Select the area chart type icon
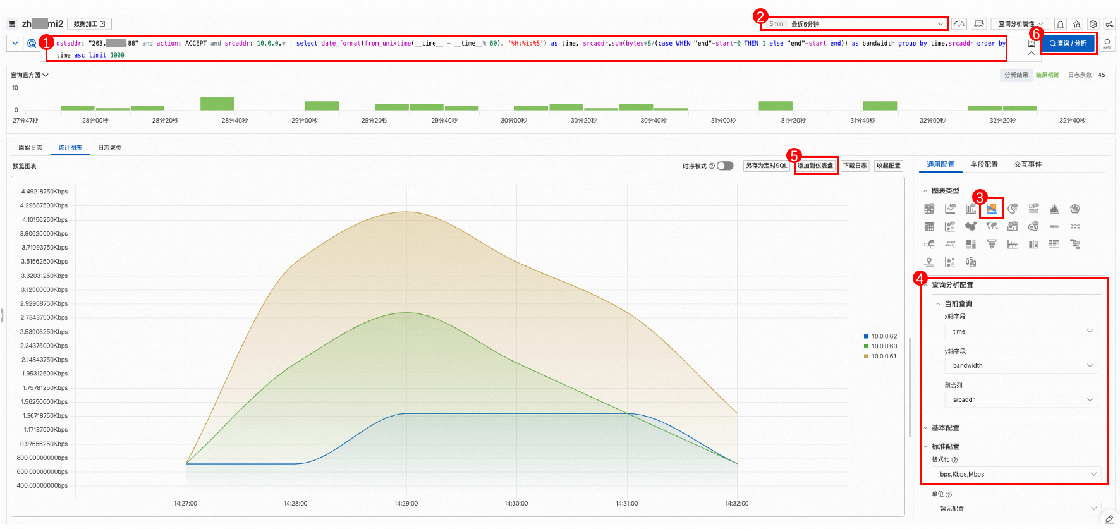 pyautogui.click(x=992, y=209)
